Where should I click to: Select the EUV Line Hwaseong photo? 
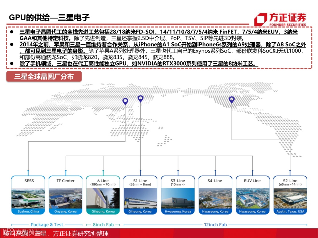coord(253,198)
